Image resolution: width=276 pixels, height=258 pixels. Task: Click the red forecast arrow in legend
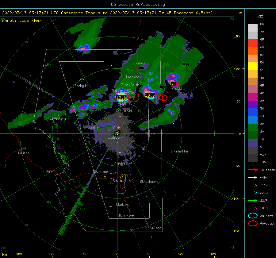coord(253,170)
